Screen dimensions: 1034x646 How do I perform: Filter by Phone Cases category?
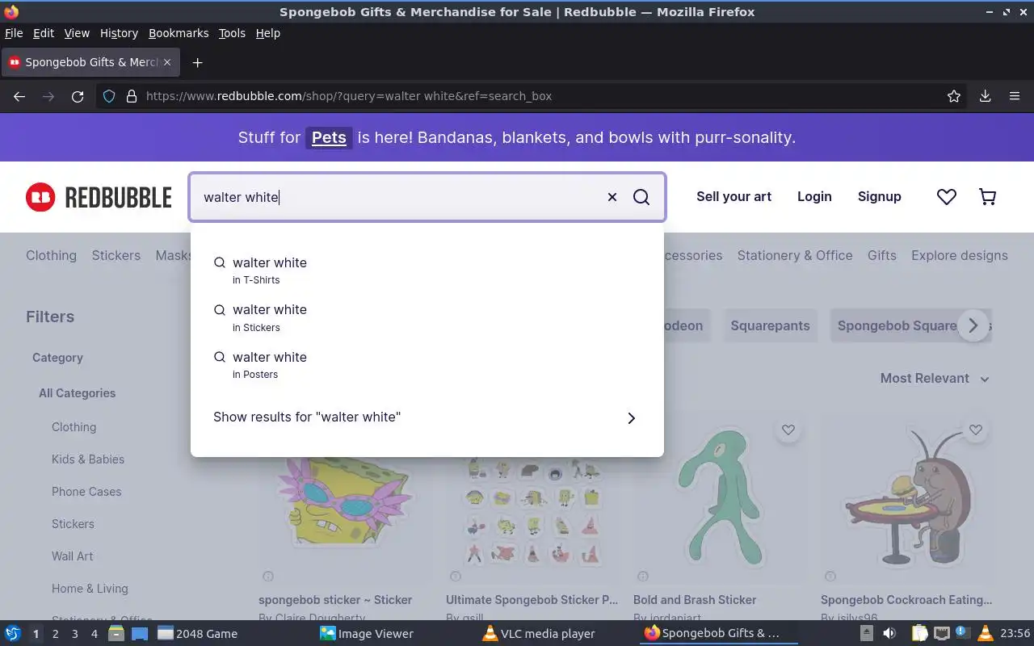[86, 492]
